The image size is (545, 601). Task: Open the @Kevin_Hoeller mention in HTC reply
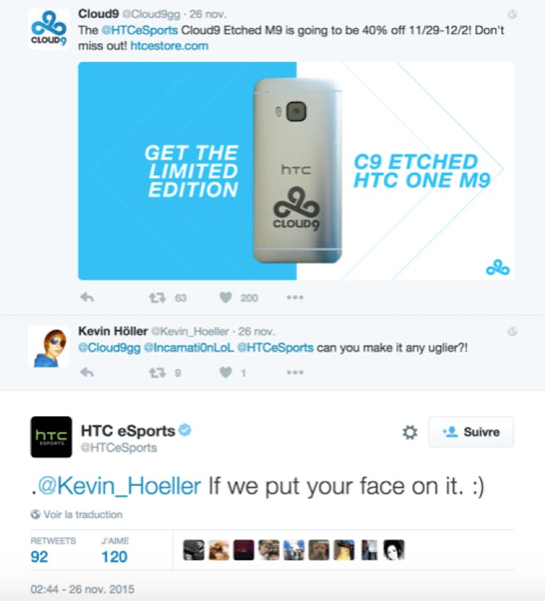[x=119, y=486]
